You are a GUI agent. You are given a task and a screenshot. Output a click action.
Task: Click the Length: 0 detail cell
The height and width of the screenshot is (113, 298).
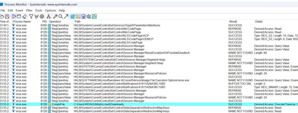click(x=260, y=84)
